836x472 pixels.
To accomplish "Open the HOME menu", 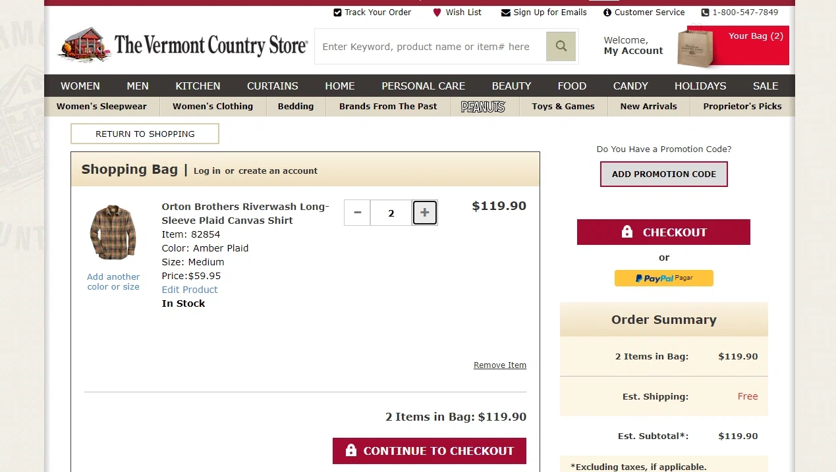I will coord(340,86).
